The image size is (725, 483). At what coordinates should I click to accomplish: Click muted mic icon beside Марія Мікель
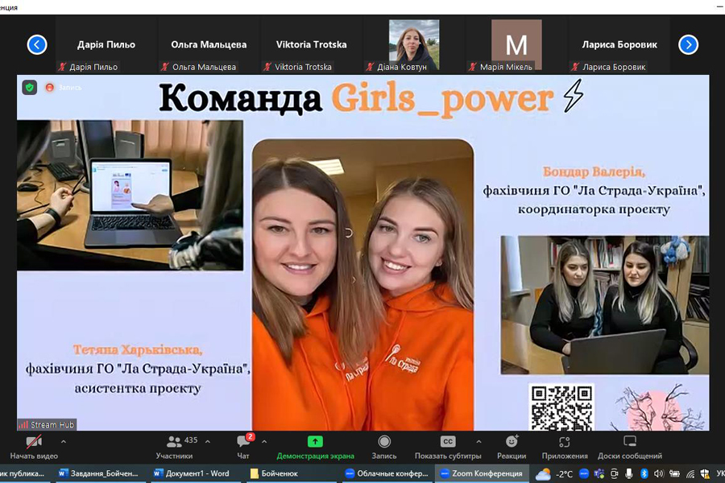pos(473,67)
